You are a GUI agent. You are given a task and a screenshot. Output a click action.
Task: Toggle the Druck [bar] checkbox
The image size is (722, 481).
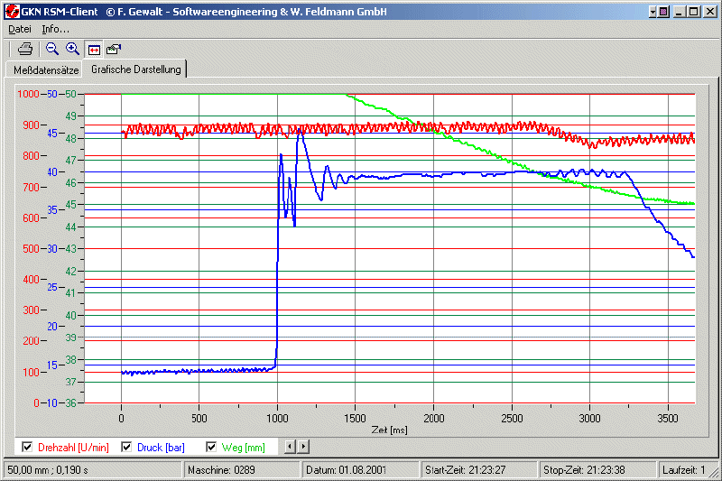[126, 447]
